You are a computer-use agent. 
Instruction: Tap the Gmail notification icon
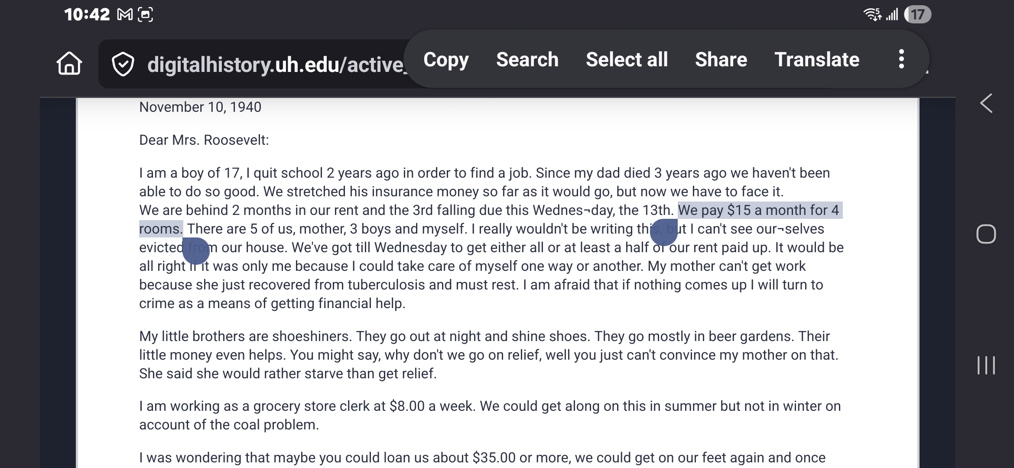[125, 15]
